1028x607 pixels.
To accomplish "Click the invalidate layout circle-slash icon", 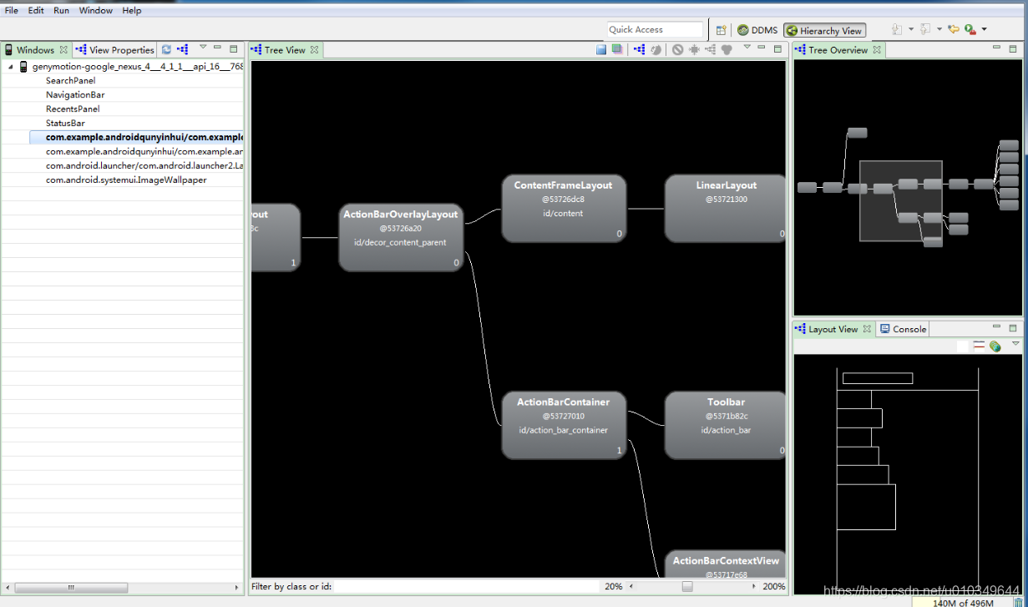I will tap(677, 49).
